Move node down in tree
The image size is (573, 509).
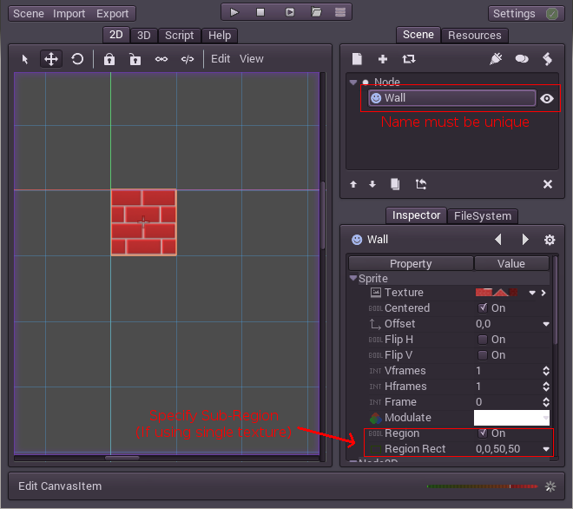(372, 184)
